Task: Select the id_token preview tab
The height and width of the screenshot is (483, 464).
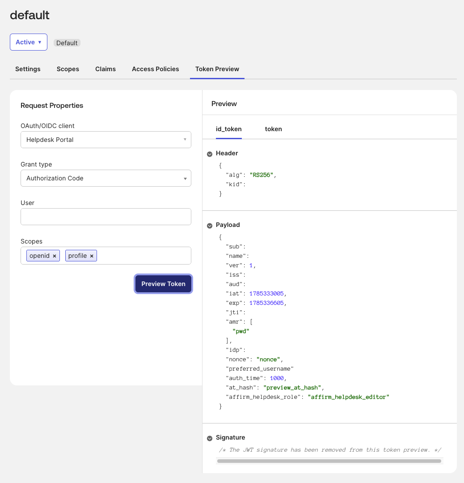Action: (x=228, y=129)
